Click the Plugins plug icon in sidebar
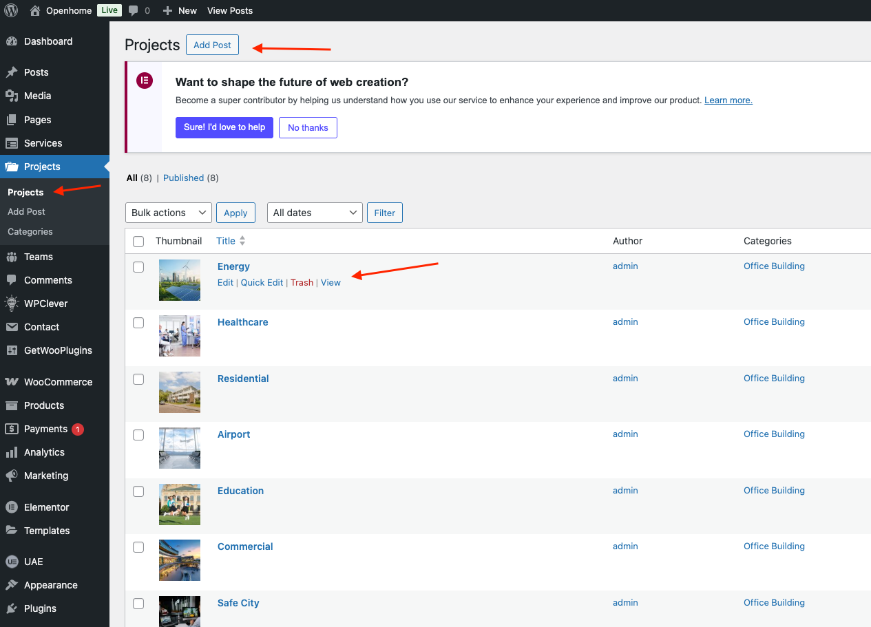The height and width of the screenshot is (627, 871). (x=12, y=608)
